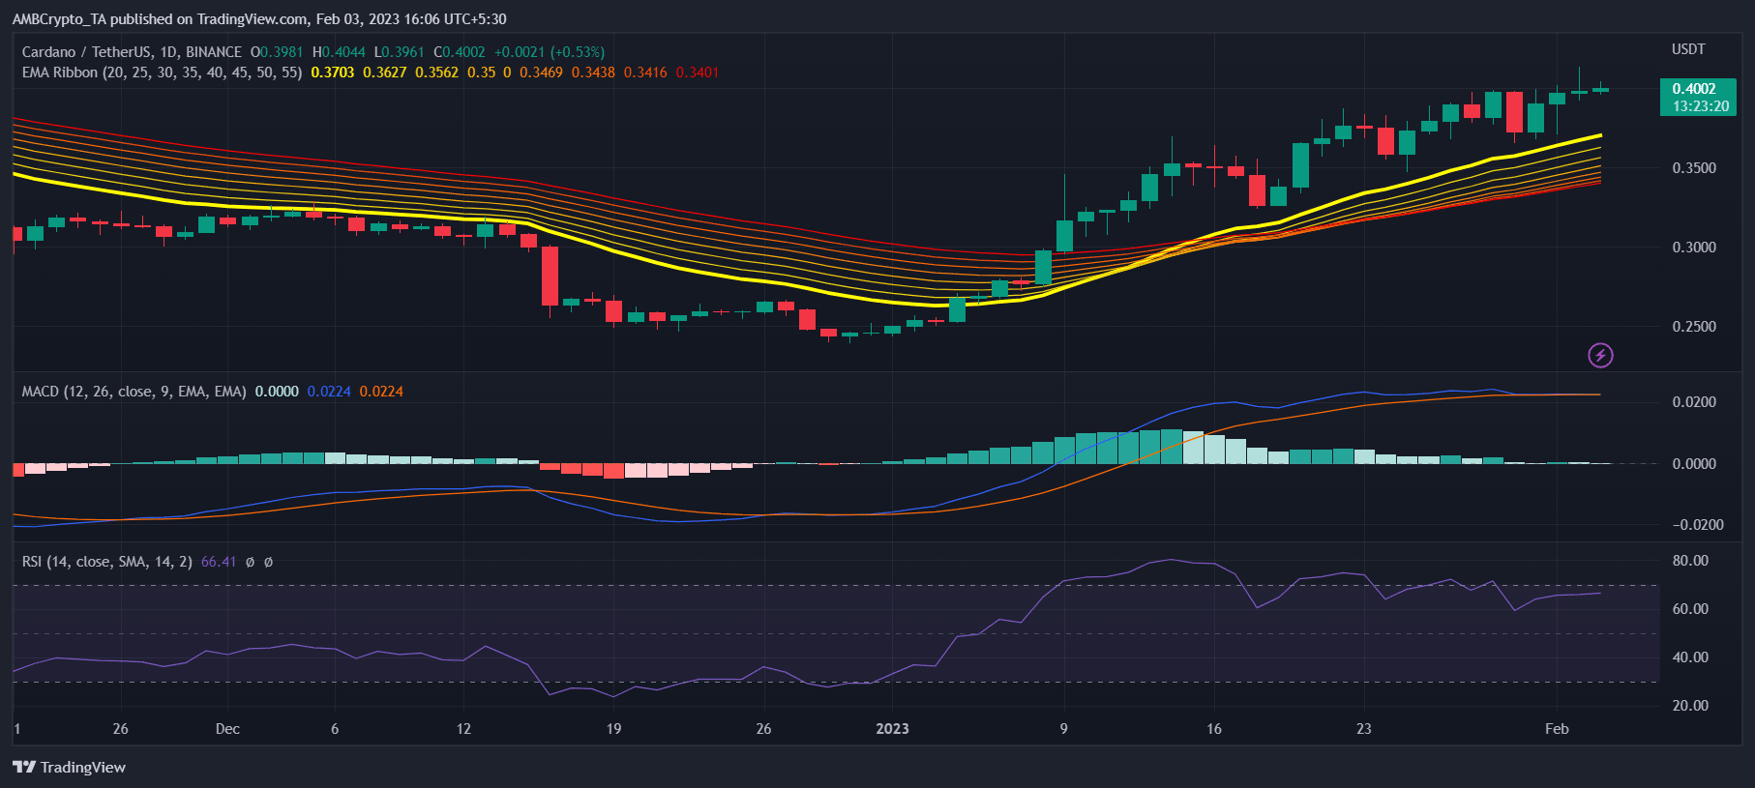The image size is (1755, 788).
Task: Click the Feb label on the date axis
Action: point(1557,729)
